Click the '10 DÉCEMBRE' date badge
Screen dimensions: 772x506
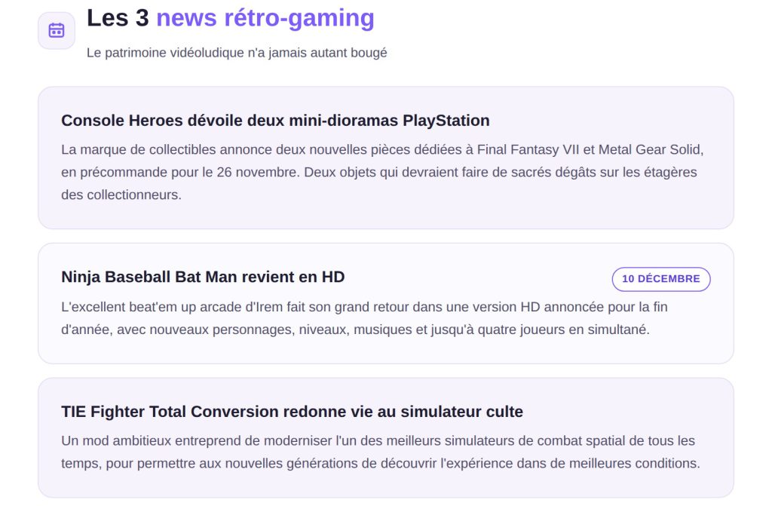point(660,279)
